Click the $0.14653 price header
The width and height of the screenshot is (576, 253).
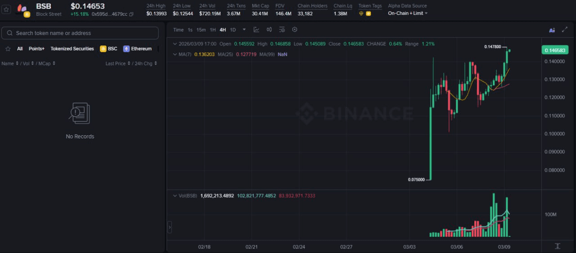[x=88, y=6]
